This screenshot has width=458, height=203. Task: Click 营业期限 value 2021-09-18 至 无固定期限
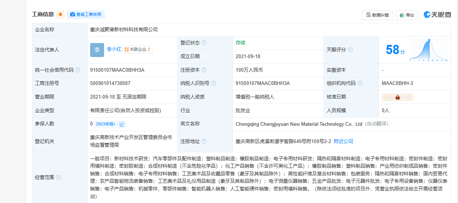118,97
